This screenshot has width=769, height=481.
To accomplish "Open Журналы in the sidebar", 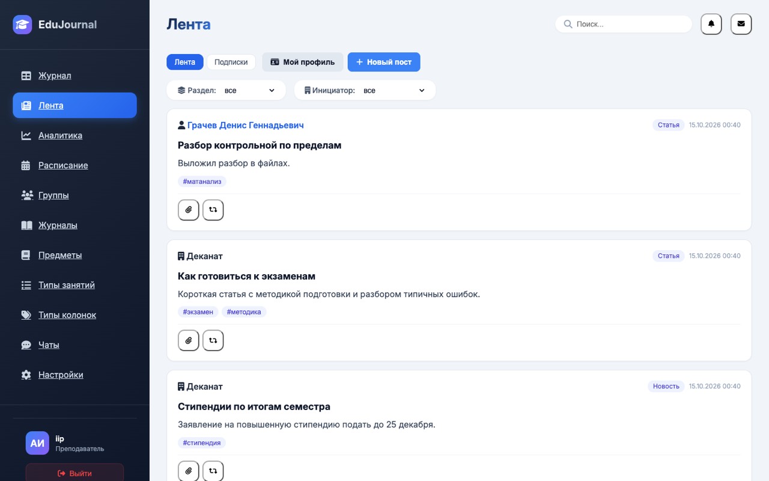I will pyautogui.click(x=74, y=225).
